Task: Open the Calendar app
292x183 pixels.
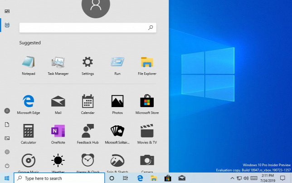Action: (x=88, y=102)
